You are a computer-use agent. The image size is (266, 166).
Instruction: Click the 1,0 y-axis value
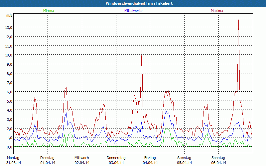[x=9, y=138]
